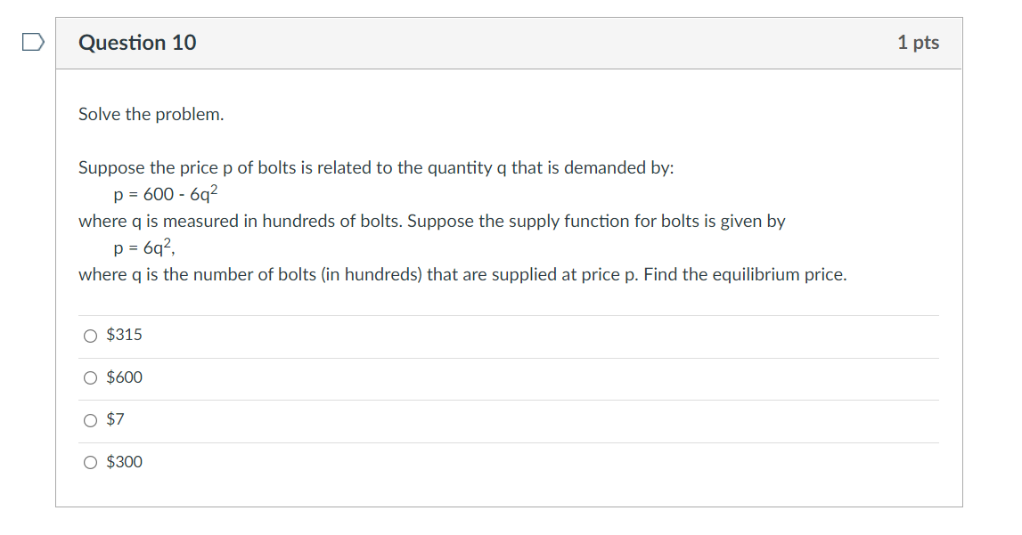The width and height of the screenshot is (1022, 535).
Task: Click the question header bar
Action: point(508,42)
